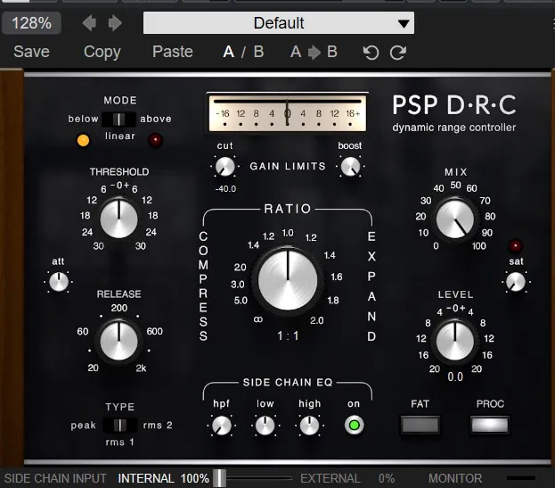Screen dimensions: 555x488
Task: Click the side chain low knob
Action: pyautogui.click(x=265, y=426)
